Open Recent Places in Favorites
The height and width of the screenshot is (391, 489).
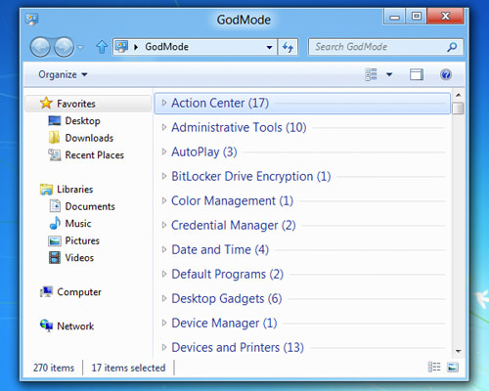(95, 155)
